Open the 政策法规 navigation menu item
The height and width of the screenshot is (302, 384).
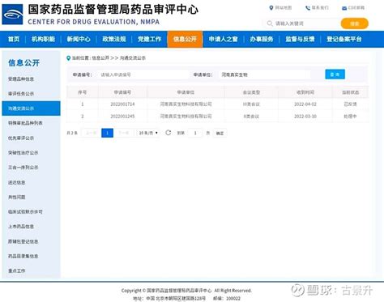[x=114, y=39]
